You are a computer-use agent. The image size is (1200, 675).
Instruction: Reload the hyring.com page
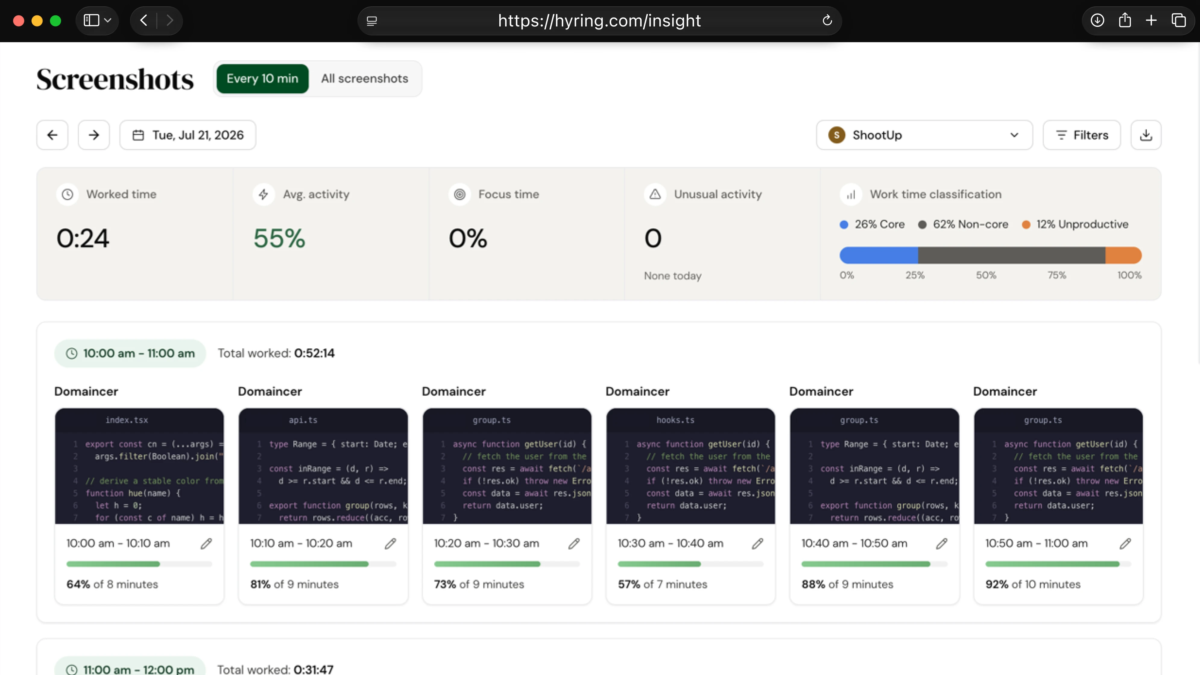click(x=827, y=20)
